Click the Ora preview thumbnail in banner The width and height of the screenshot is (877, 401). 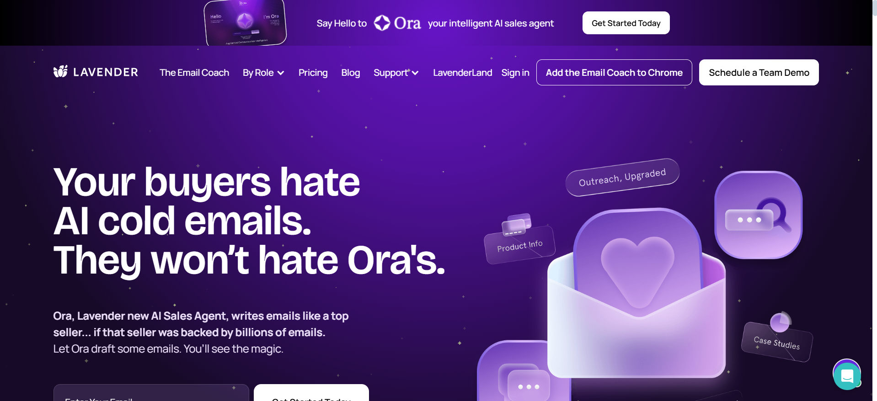click(245, 23)
